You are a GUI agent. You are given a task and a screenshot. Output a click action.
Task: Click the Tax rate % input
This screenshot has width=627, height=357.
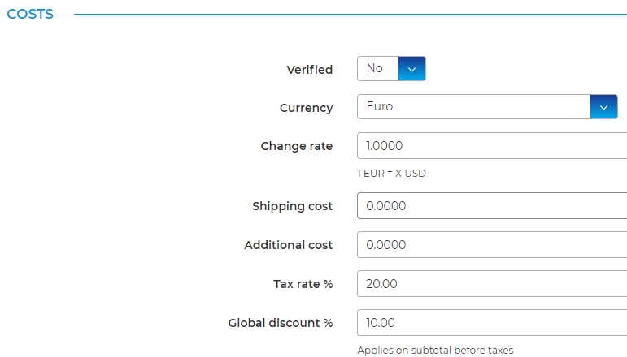[491, 284]
